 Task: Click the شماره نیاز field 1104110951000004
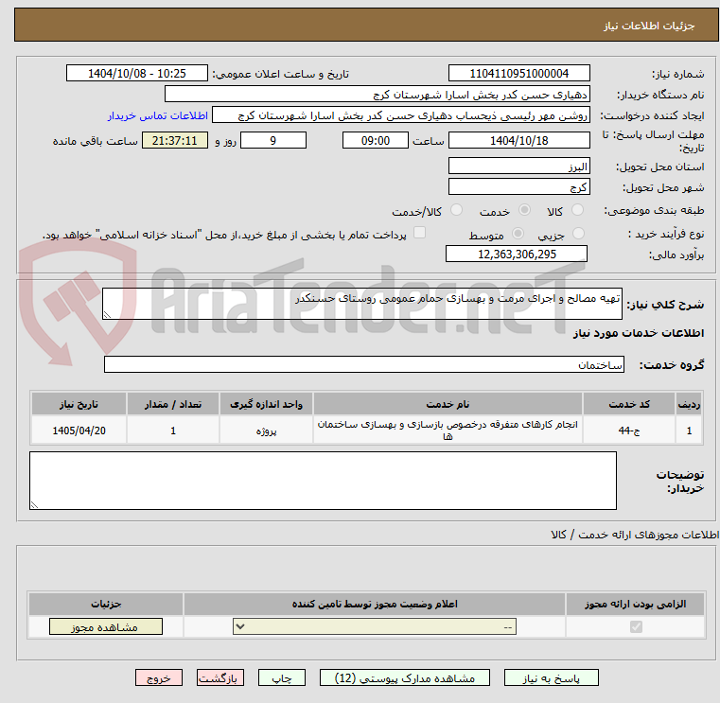point(518,74)
